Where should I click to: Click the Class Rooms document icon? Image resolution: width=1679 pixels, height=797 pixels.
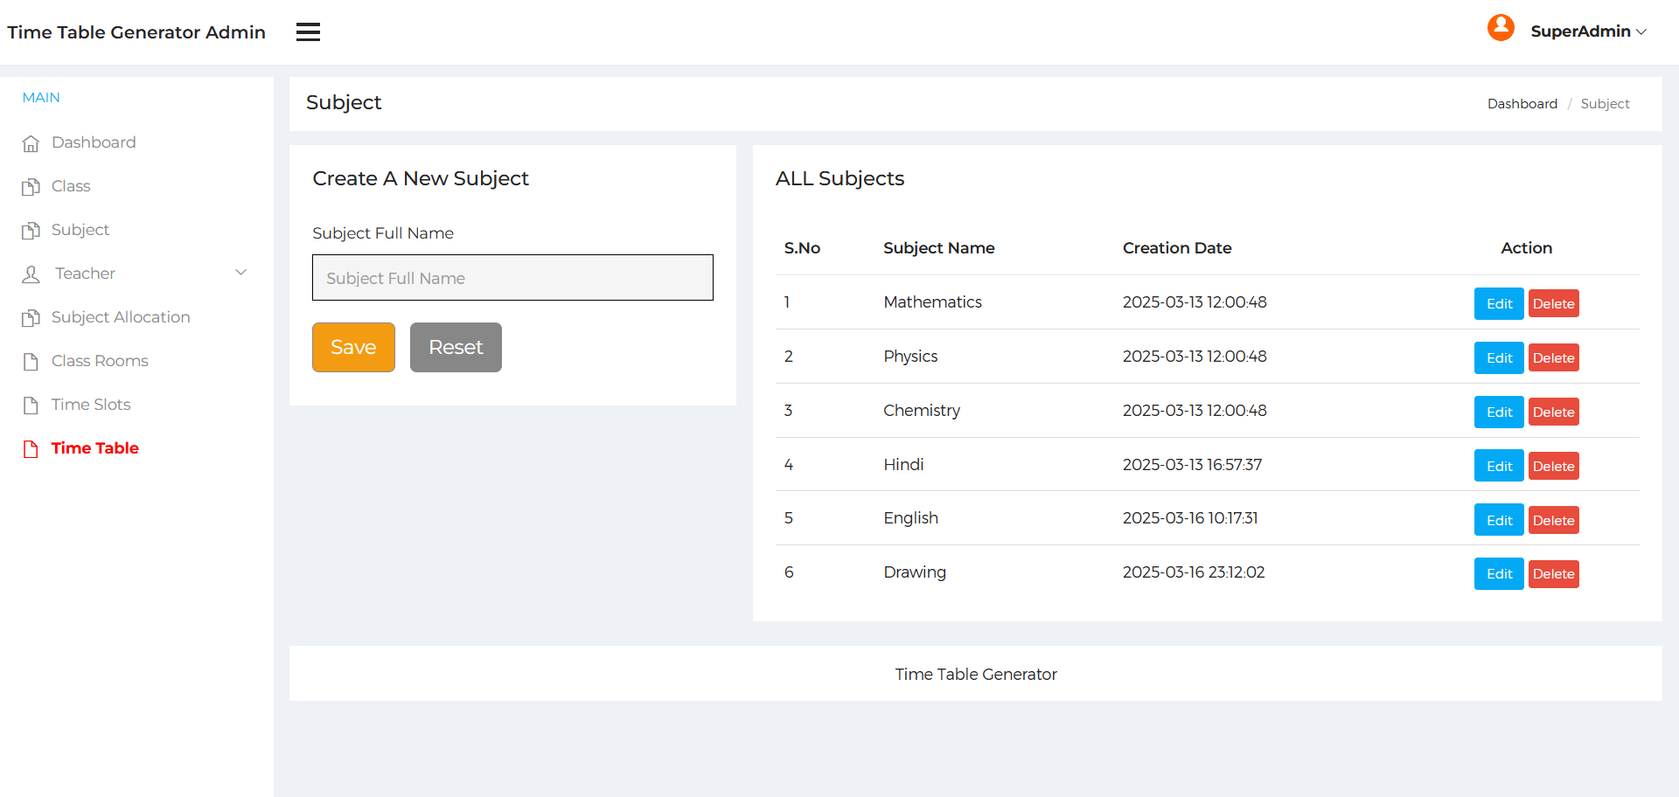coord(31,360)
